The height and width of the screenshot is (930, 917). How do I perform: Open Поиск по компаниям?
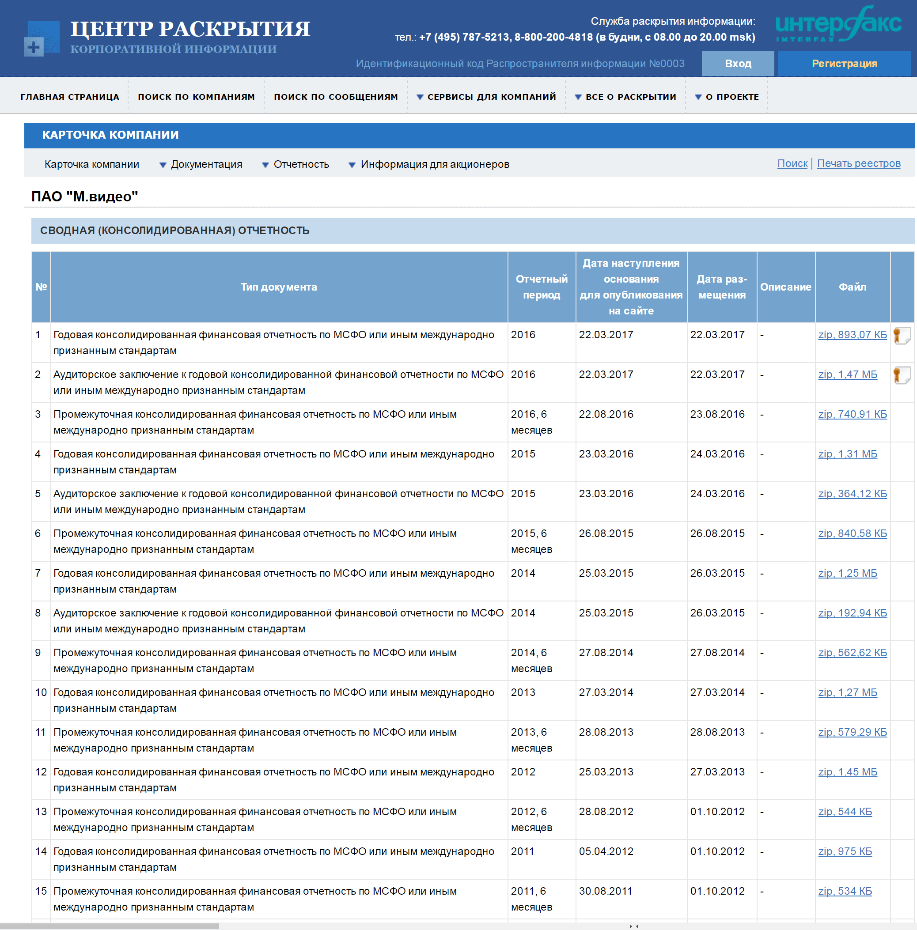[197, 97]
